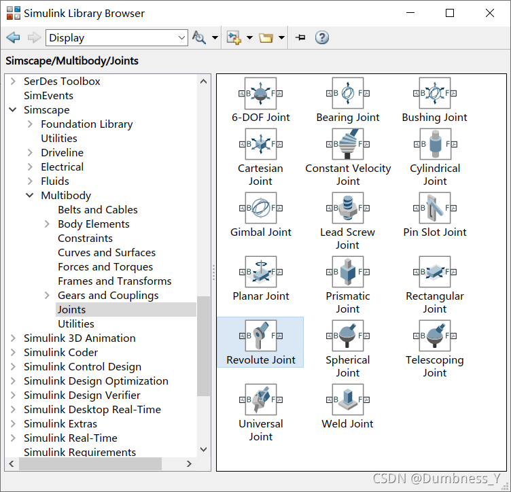Select the Pin Slot Joint block icon
Viewport: 511px width, 492px height.
pyautogui.click(x=435, y=208)
